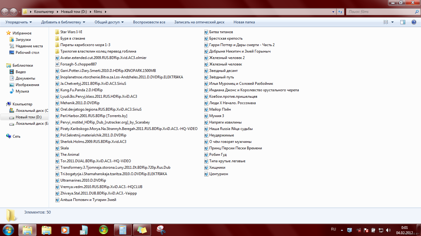421x236 pixels.
Task: Click the Сеть network icon in sidebar
Action: point(9,136)
